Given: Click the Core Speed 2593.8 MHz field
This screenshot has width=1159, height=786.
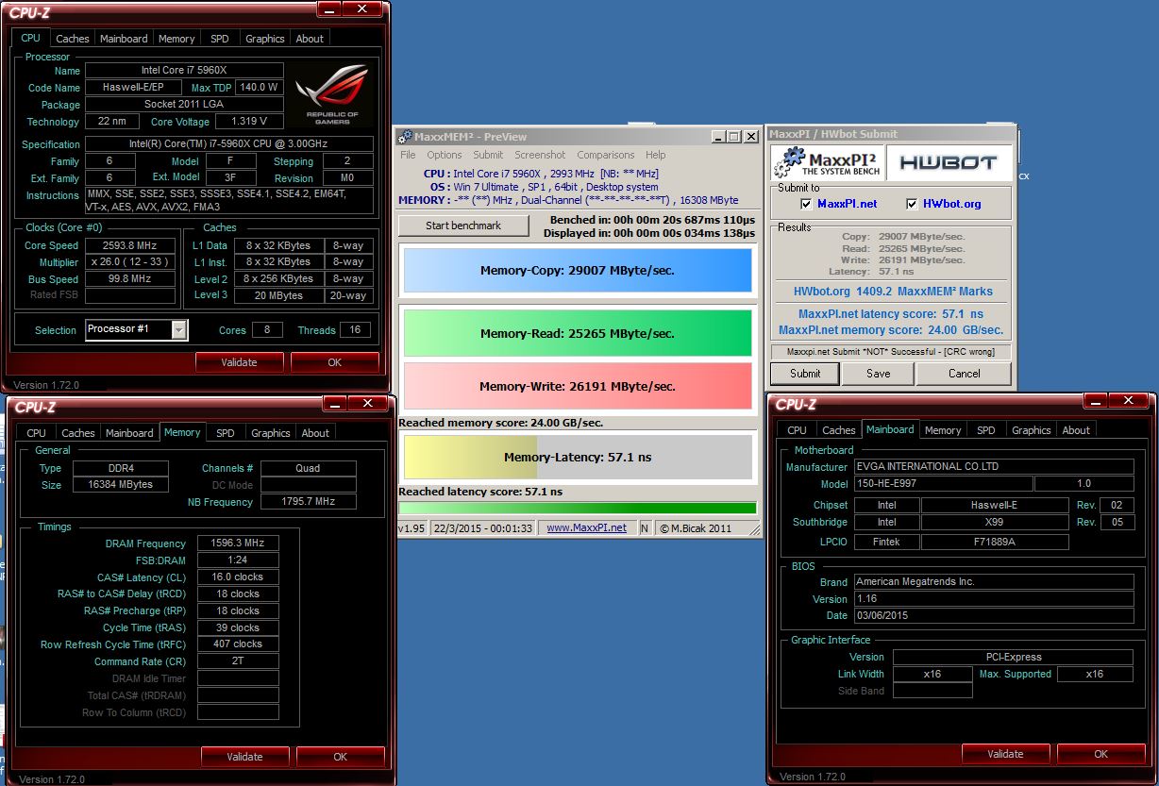Looking at the screenshot, I should coord(130,245).
